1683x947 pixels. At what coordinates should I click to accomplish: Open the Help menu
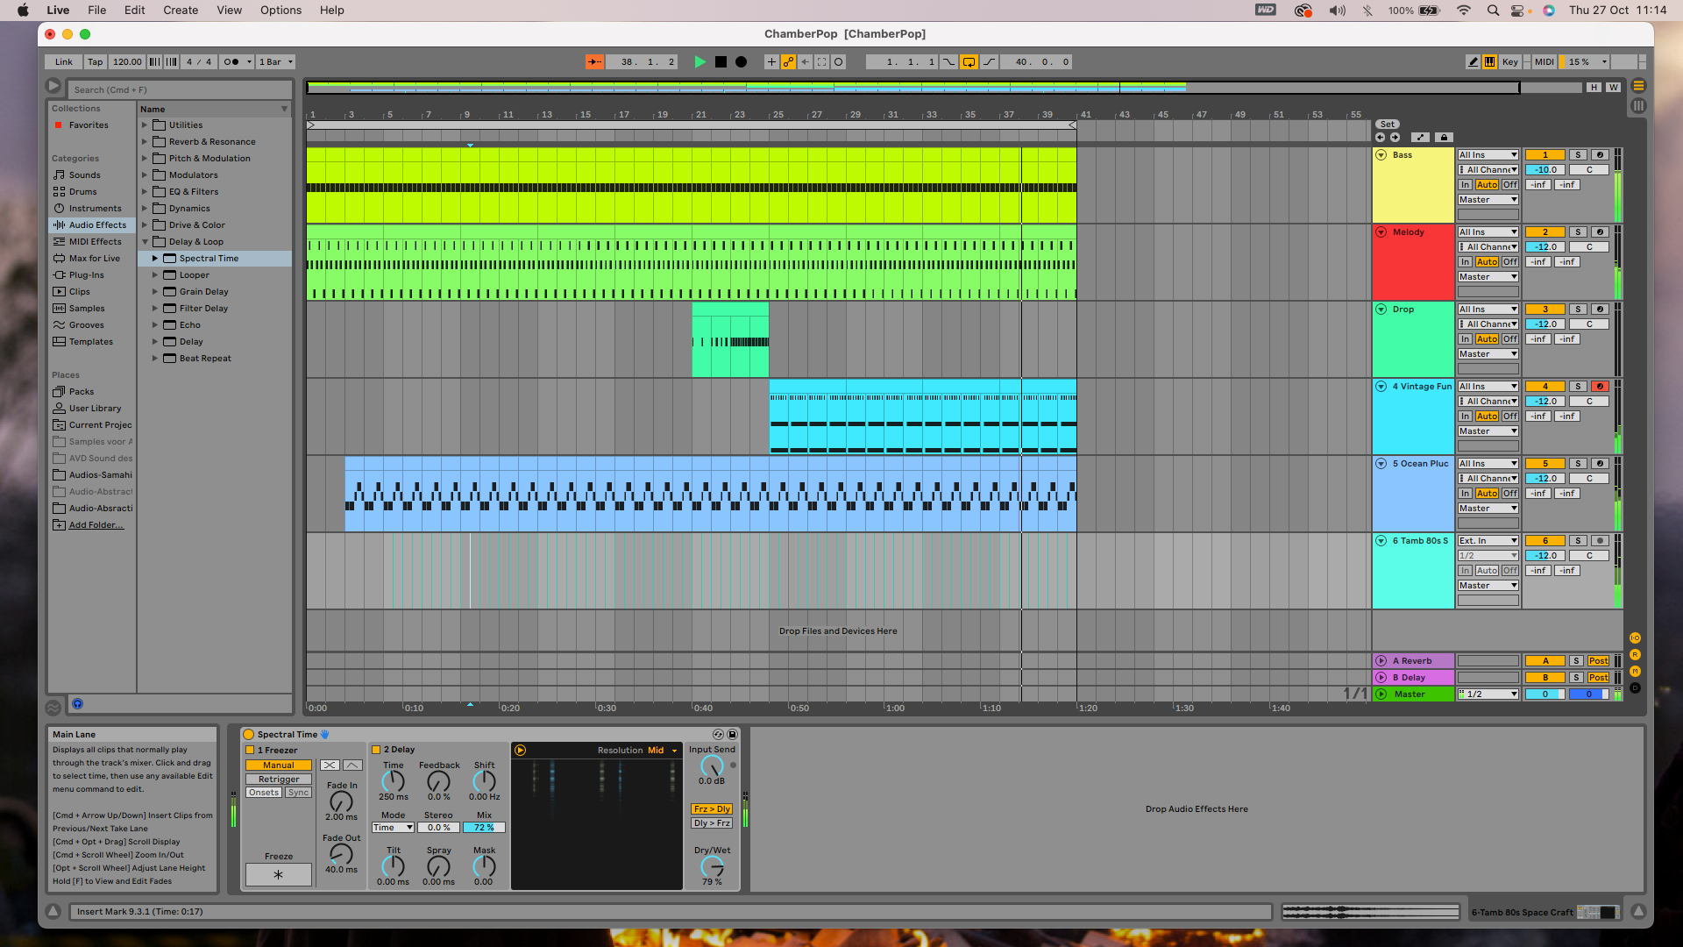(331, 11)
